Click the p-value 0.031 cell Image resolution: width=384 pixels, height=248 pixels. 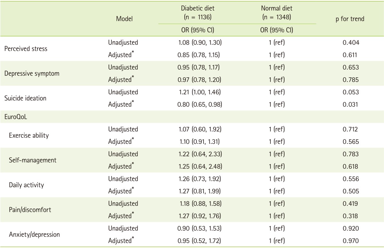350,105
